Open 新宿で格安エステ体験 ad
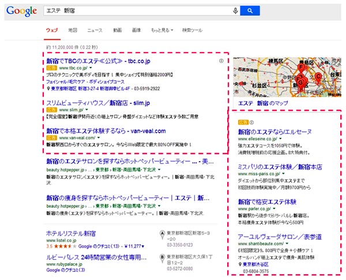Screen dimensions: 346x280 267,201
